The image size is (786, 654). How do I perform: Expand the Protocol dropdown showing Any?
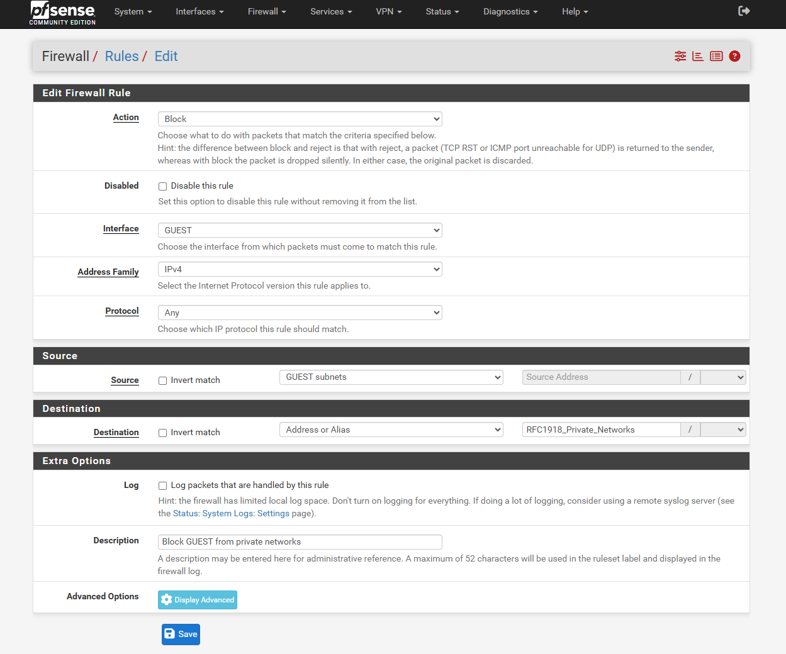pos(300,313)
